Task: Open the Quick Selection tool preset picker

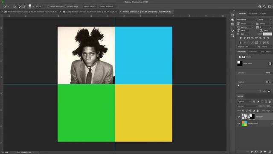Action: click(6, 7)
